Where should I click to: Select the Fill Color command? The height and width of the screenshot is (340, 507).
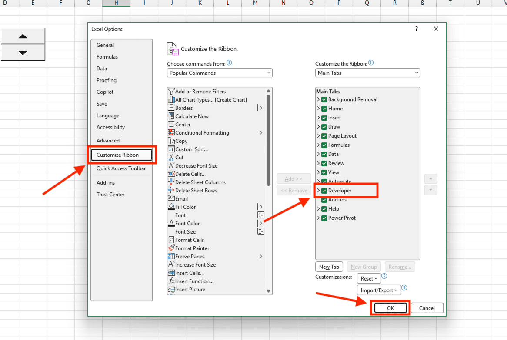click(185, 207)
